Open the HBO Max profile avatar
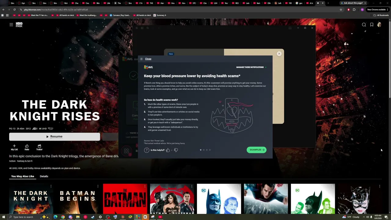The width and height of the screenshot is (391, 220). pyautogui.click(x=379, y=25)
